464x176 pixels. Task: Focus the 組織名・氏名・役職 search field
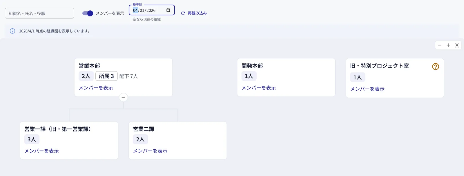tap(39, 13)
